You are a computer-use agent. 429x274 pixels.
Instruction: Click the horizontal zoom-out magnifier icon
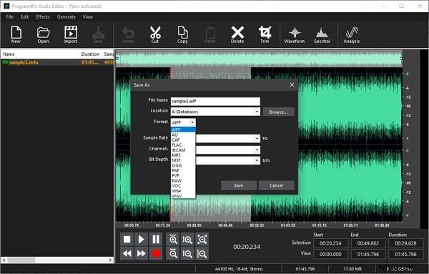[x=173, y=253]
